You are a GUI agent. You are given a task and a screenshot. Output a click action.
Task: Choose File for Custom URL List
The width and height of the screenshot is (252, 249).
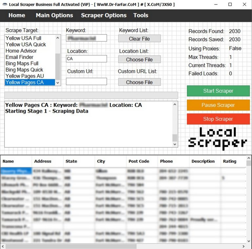coord(139,82)
